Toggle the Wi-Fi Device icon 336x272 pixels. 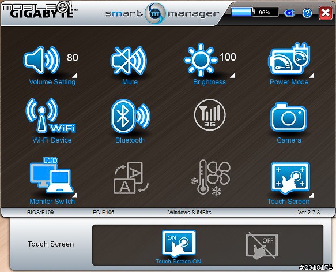(x=51, y=115)
